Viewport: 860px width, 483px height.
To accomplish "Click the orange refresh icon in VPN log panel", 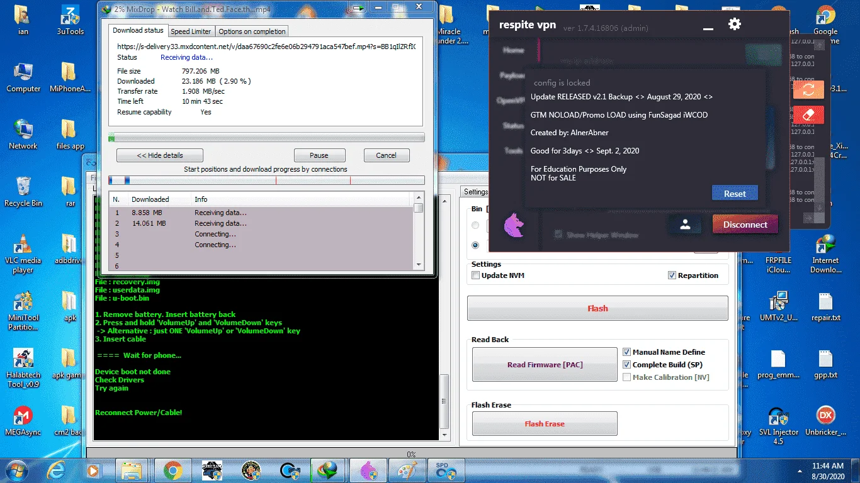I will point(809,89).
